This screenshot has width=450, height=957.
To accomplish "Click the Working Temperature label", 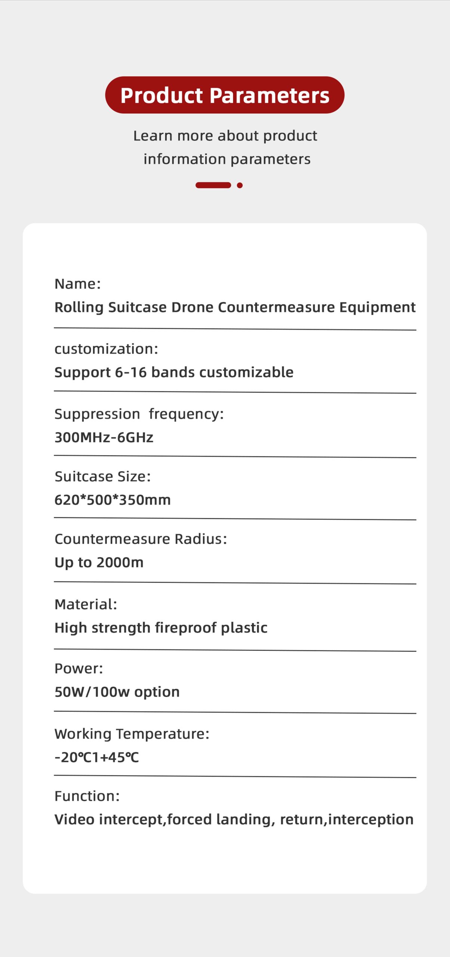I will tap(132, 734).
